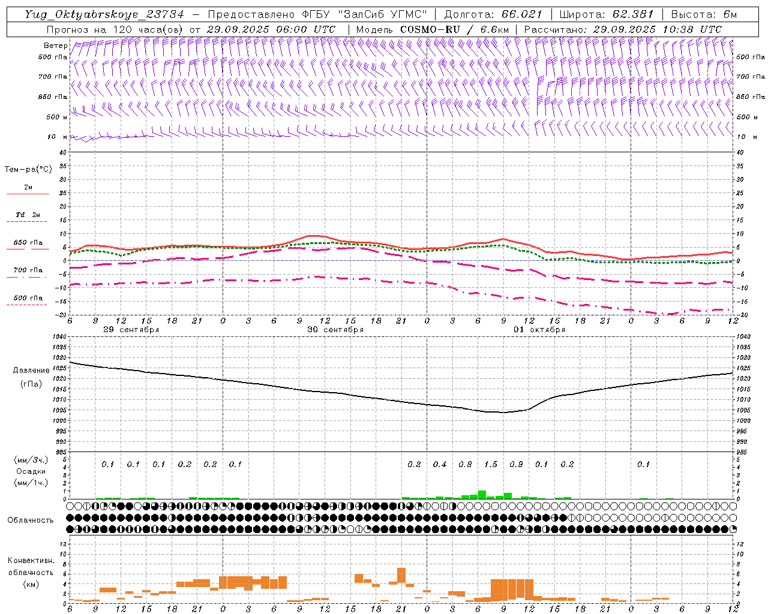
Task: Click the 985 tick on left pressure axis
Action: point(61,452)
